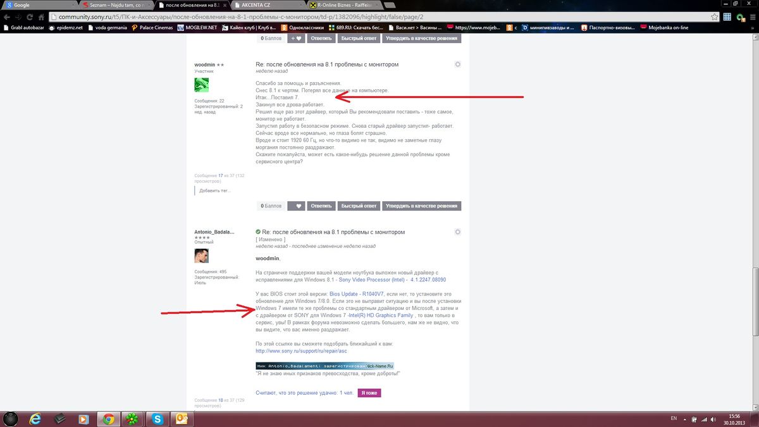Open options gear on woodmin's post
This screenshot has height=427, width=759.
tap(457, 65)
